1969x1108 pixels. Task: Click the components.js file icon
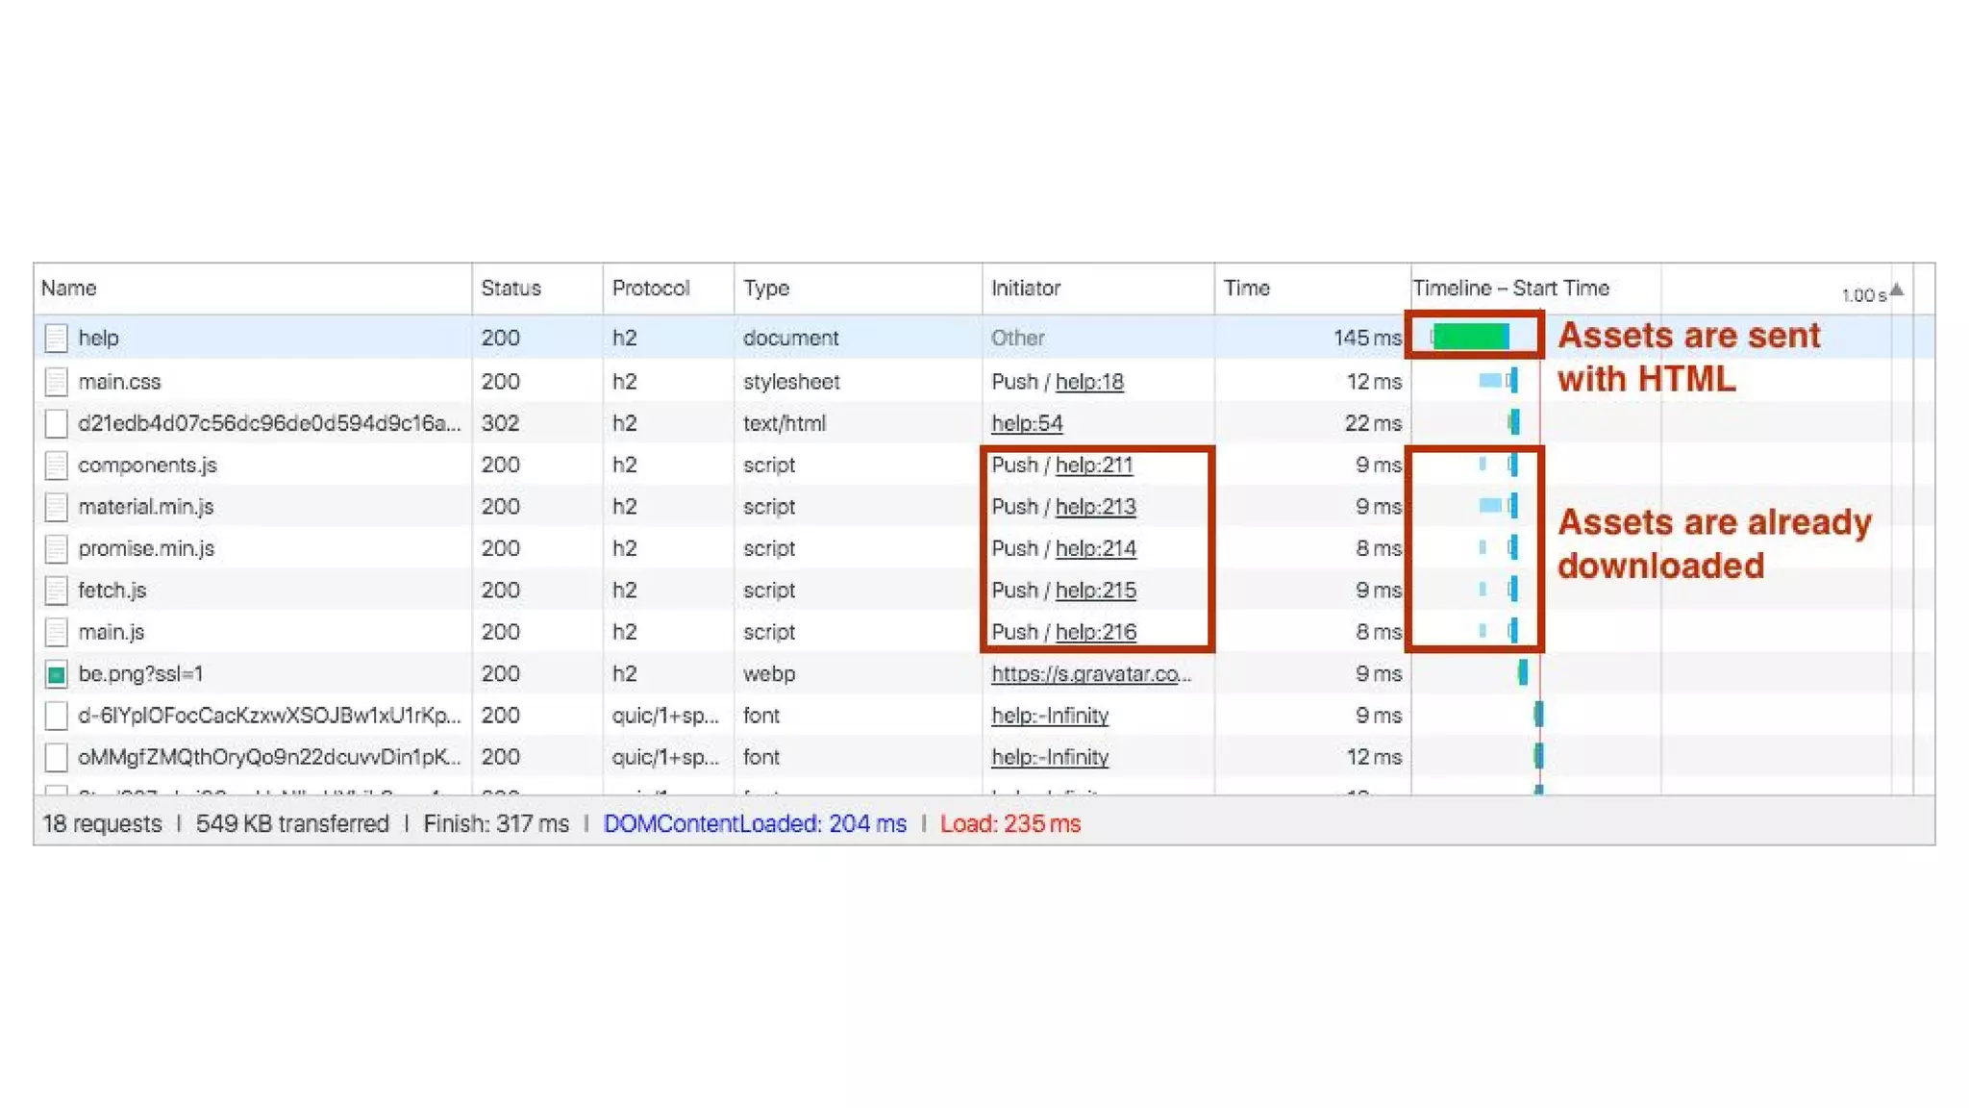pos(56,466)
